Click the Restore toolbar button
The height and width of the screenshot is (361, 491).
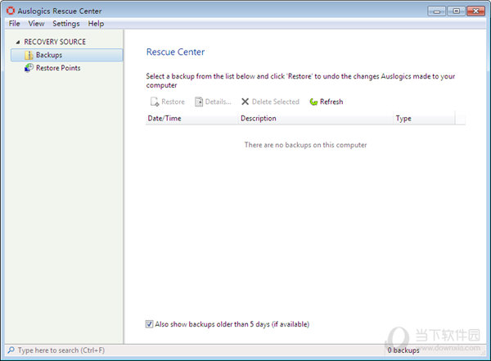pyautogui.click(x=168, y=102)
